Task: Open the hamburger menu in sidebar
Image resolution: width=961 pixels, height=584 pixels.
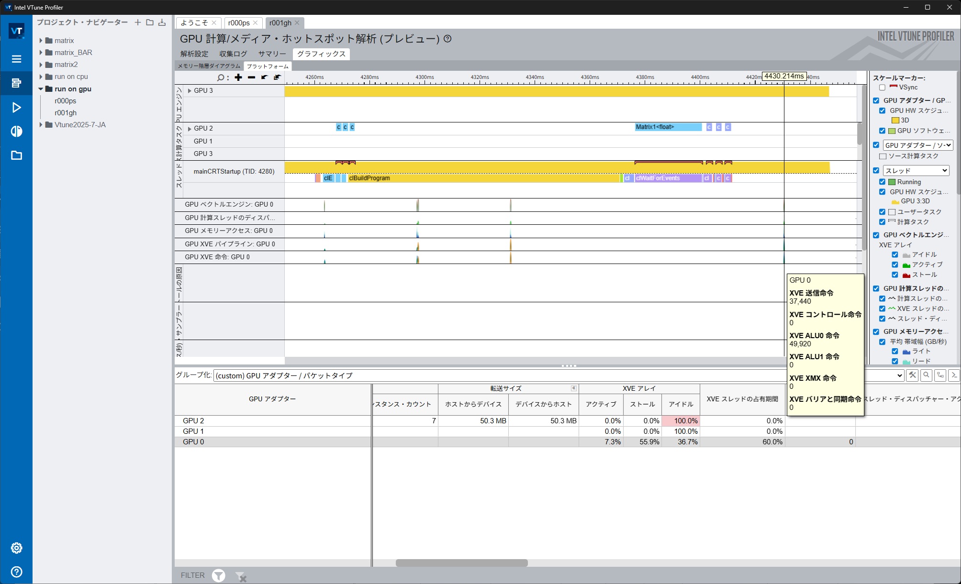Action: (16, 59)
